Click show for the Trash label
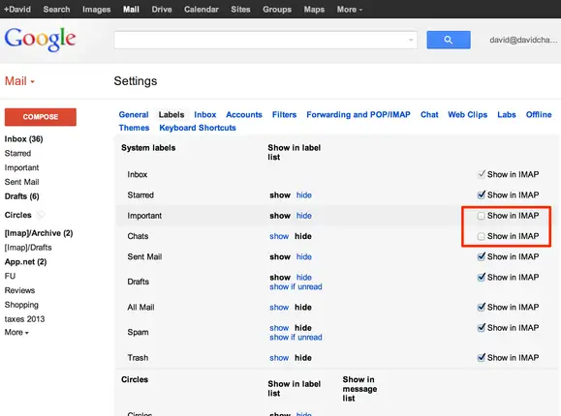The image size is (561, 416). (279, 358)
